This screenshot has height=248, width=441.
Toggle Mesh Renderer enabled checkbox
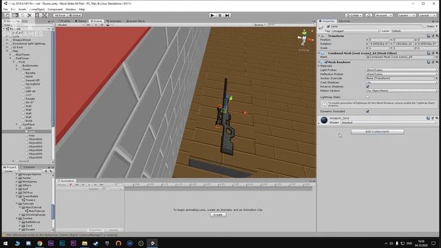(x=326, y=62)
